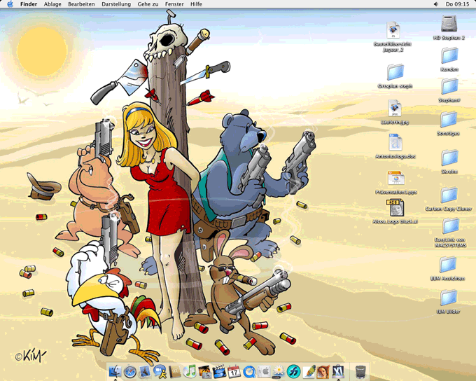Select the Alcoa Logo black.ai file

pos(395,207)
